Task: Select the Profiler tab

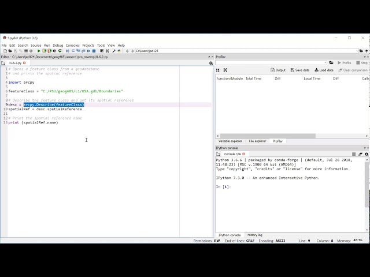Action: pyautogui.click(x=277, y=141)
